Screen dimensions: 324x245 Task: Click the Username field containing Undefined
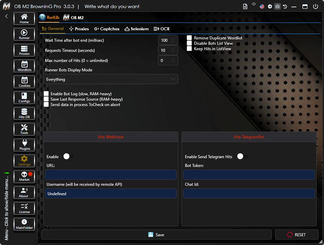(x=111, y=194)
